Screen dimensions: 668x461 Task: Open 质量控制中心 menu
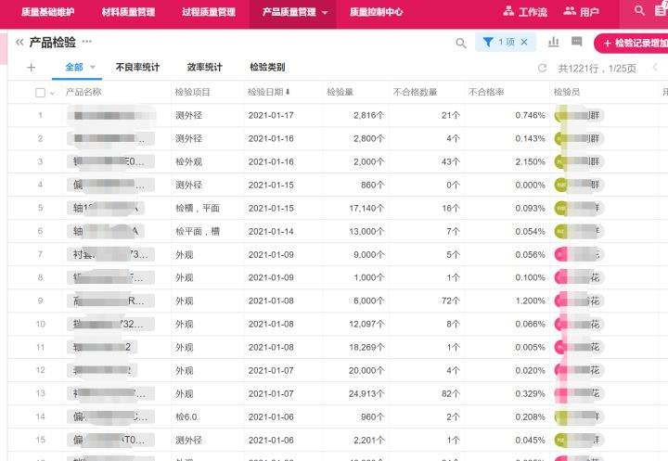376,12
